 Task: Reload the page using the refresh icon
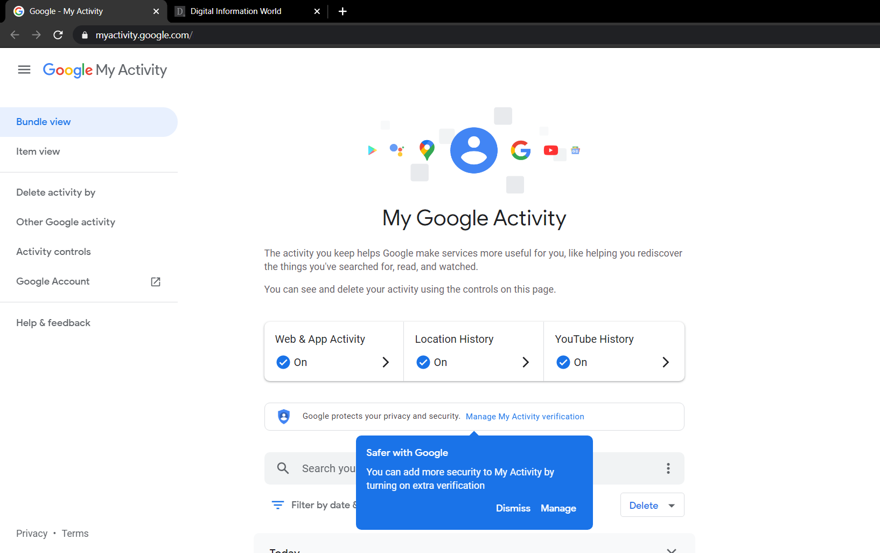[58, 34]
